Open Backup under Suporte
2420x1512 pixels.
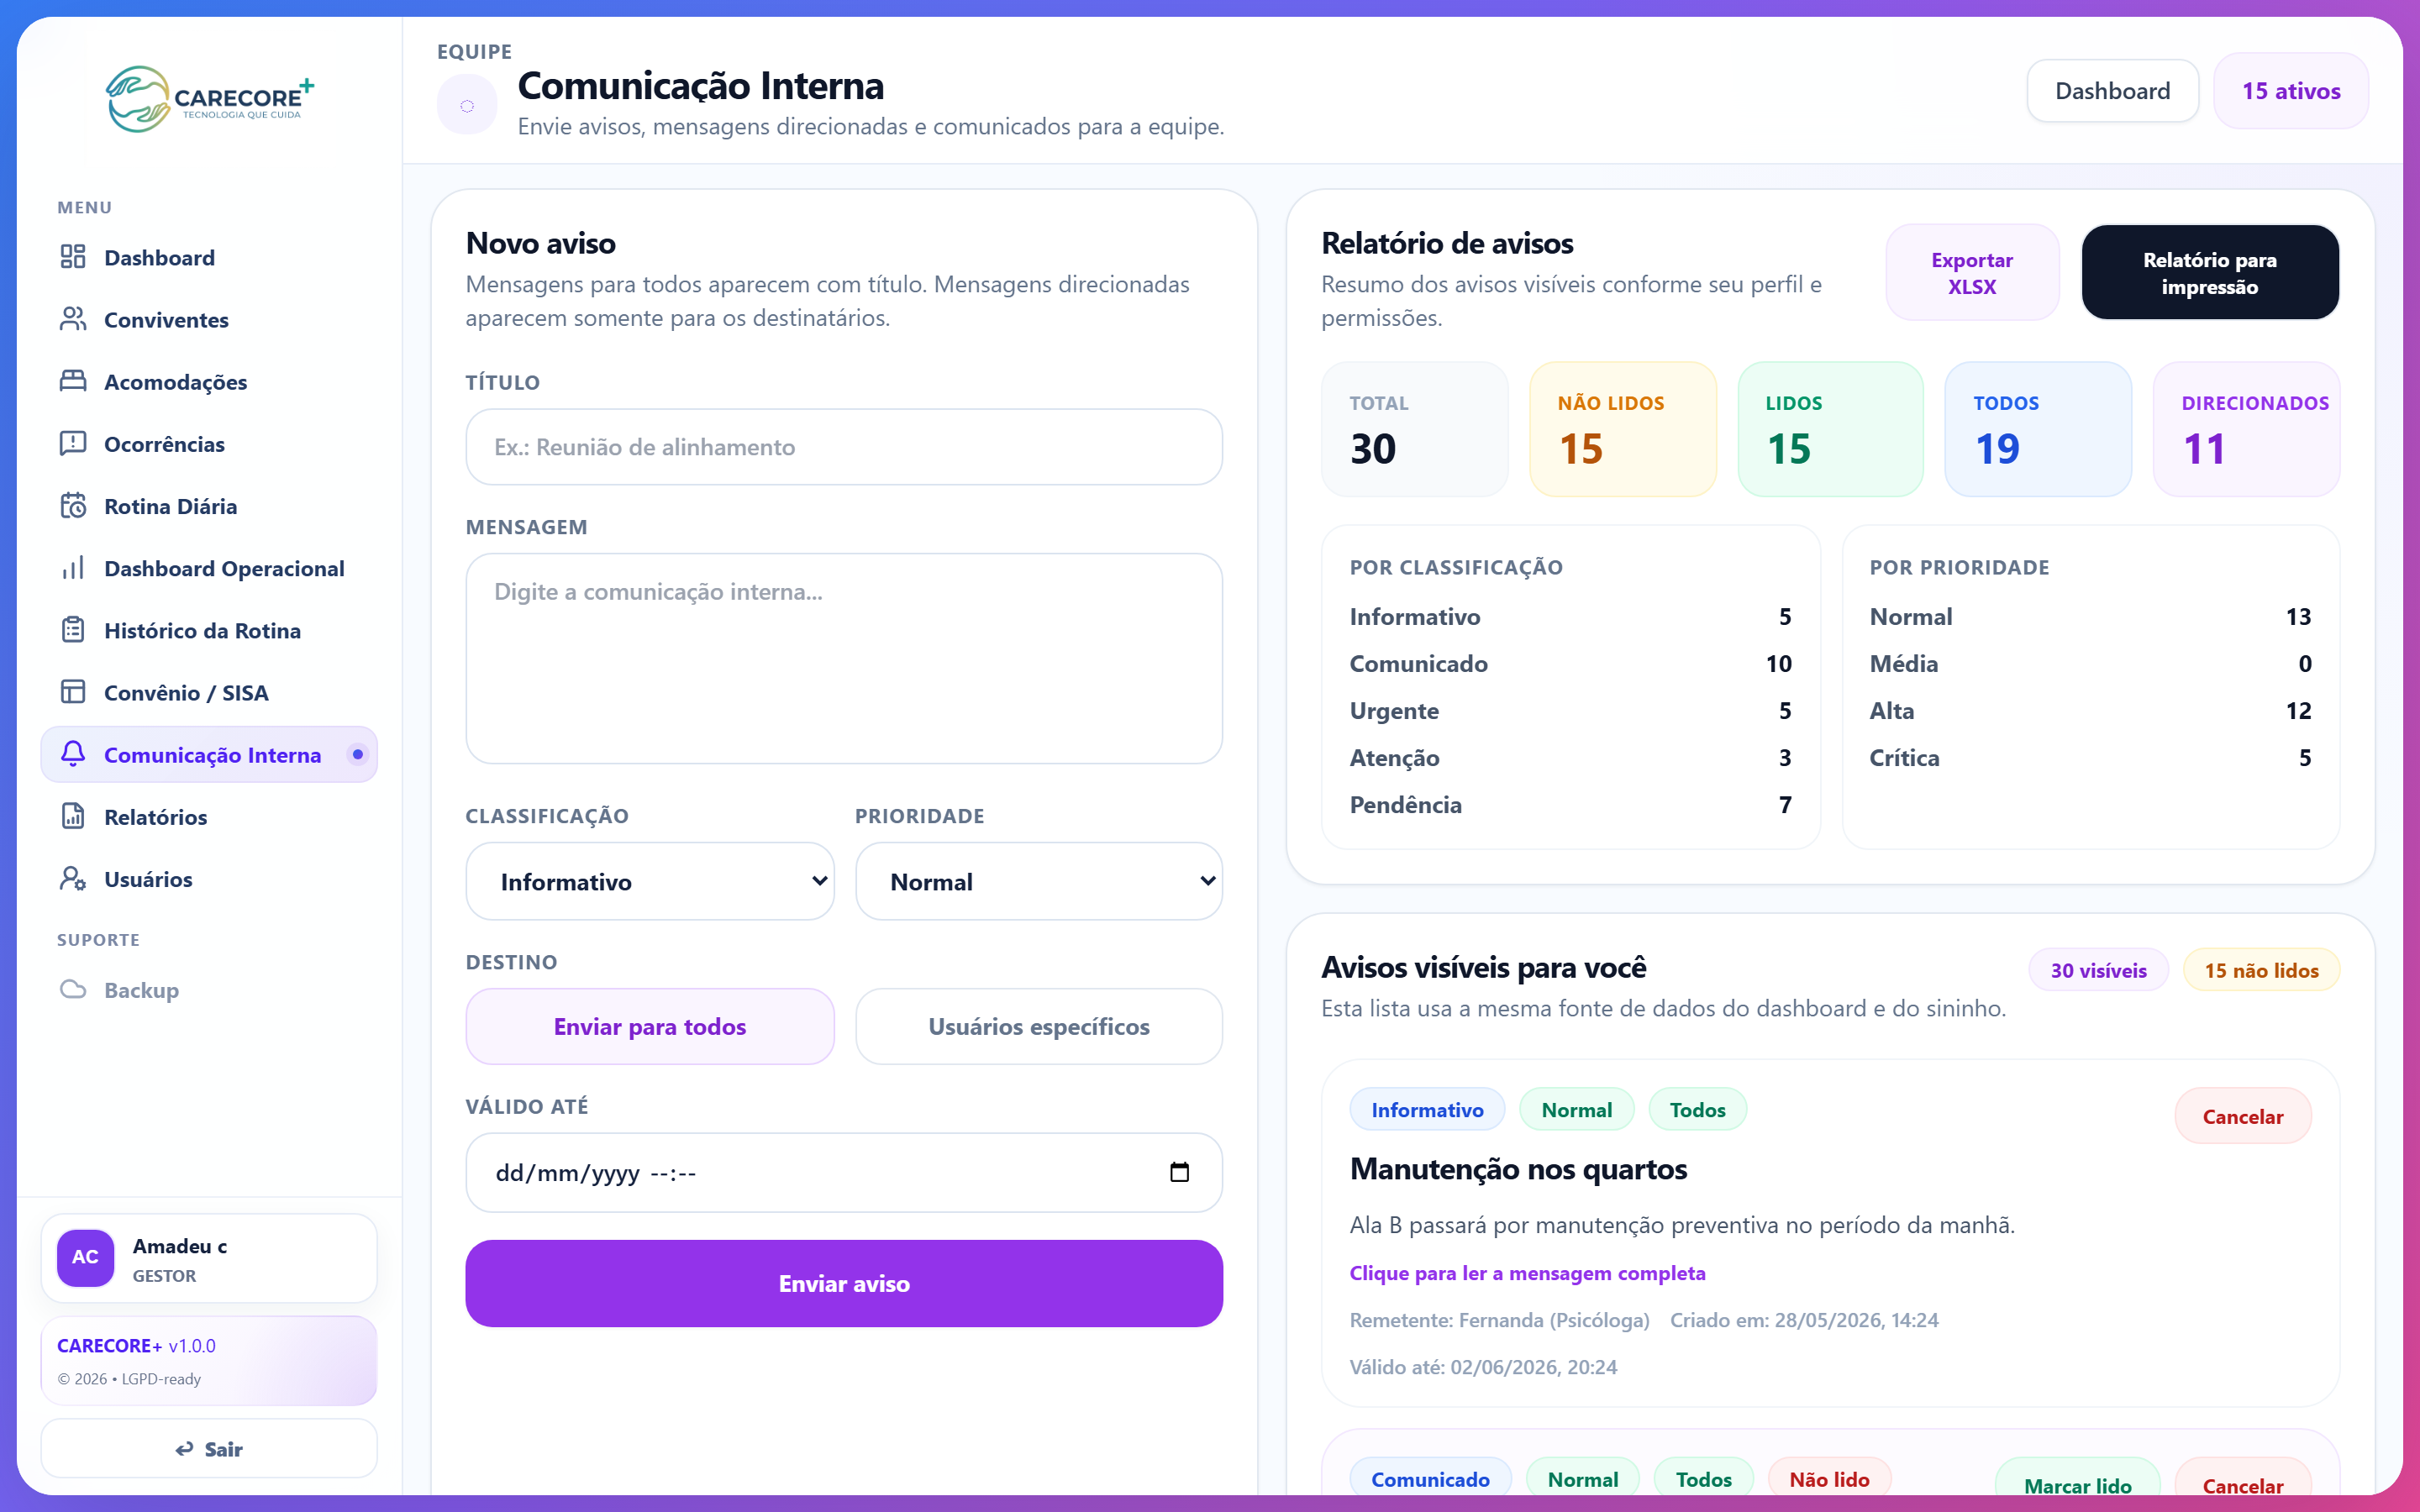[x=209, y=989]
